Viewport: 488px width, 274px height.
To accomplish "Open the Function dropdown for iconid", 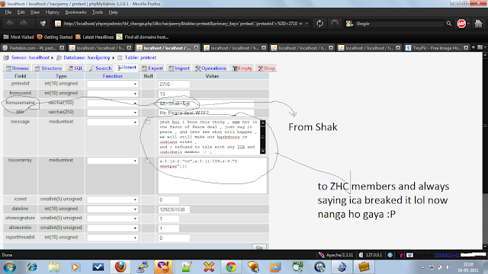I will click(113, 199).
